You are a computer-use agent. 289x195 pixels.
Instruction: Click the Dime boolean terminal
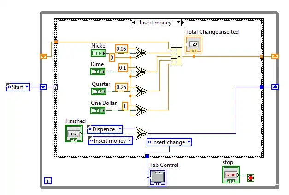(x=98, y=71)
